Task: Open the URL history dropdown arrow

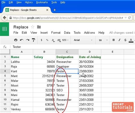Action: tap(126, 18)
